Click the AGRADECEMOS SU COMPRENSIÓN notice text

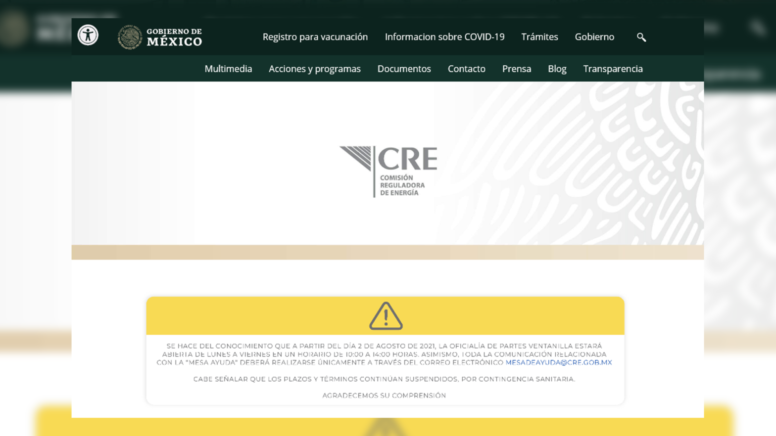(384, 395)
